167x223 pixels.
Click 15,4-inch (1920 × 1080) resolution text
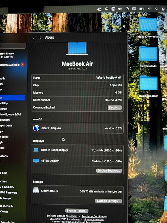point(107,161)
